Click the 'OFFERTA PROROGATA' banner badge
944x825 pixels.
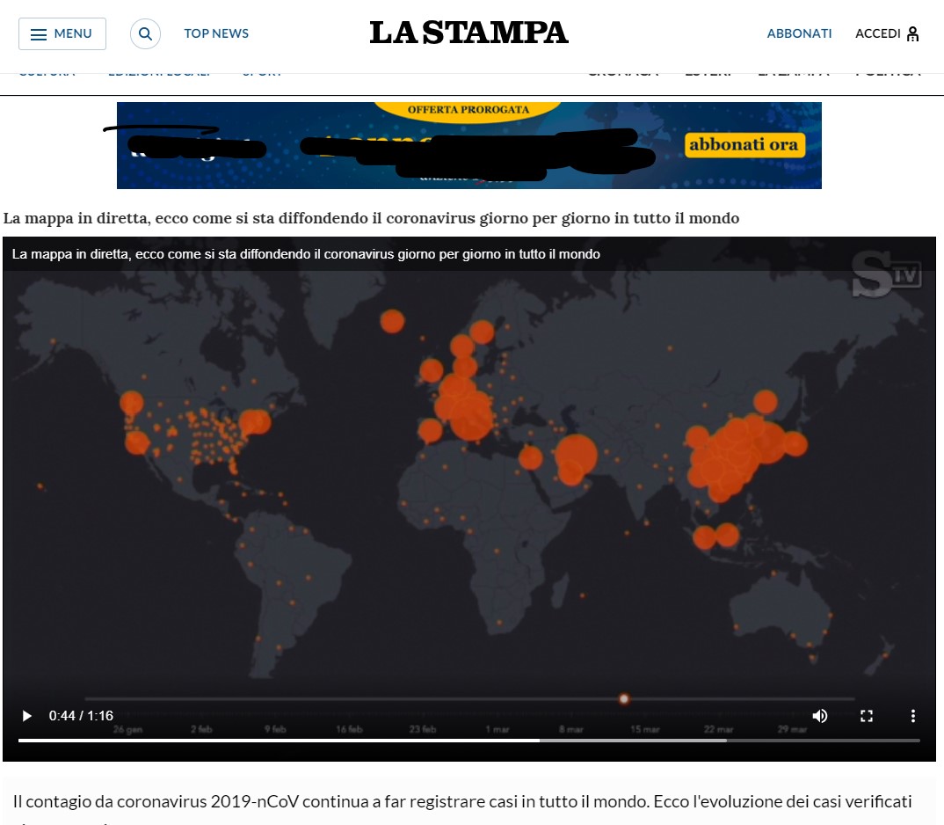pyautogui.click(x=468, y=110)
